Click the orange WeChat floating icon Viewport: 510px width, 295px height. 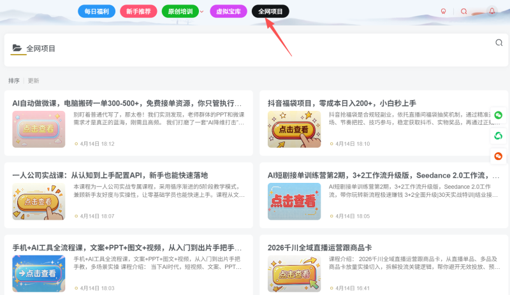point(499,156)
